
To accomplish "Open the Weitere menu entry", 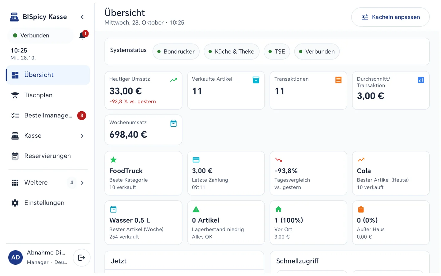I will (x=48, y=182).
